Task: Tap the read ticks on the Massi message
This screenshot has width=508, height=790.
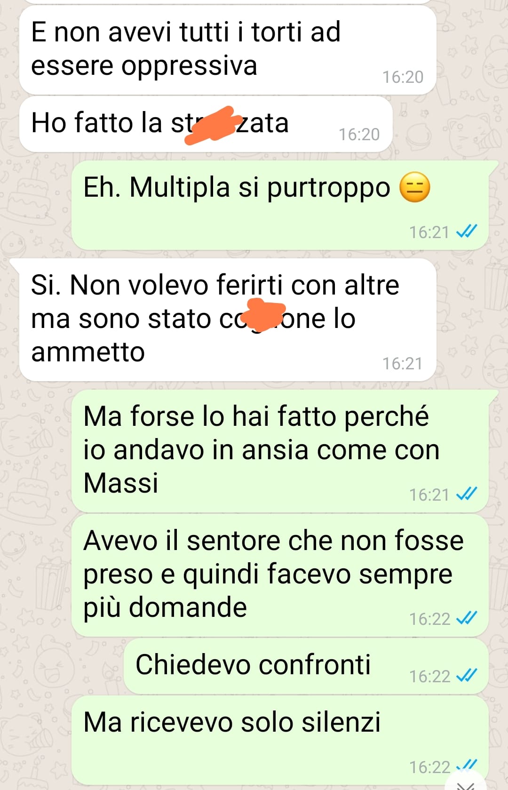Action: [467, 494]
